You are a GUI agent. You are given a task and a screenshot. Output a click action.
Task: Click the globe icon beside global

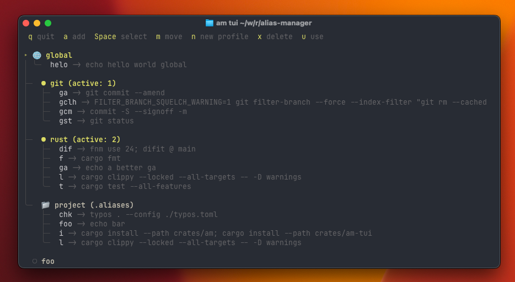click(37, 55)
